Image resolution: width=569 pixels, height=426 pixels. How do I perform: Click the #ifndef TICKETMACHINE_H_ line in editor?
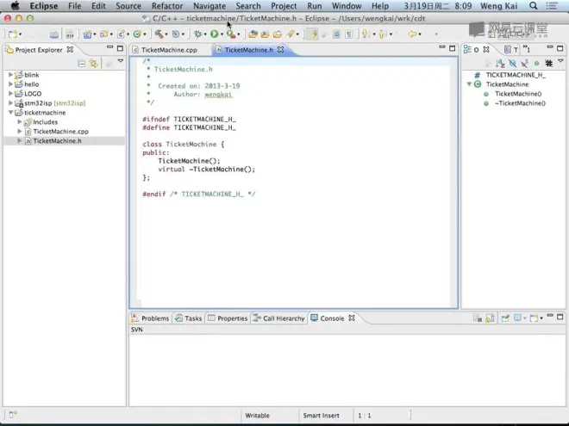(x=189, y=119)
